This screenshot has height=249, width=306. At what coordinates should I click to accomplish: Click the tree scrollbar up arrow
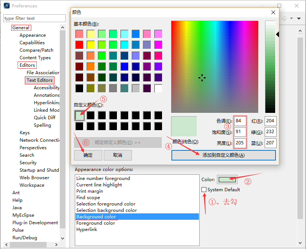tap(63, 27)
